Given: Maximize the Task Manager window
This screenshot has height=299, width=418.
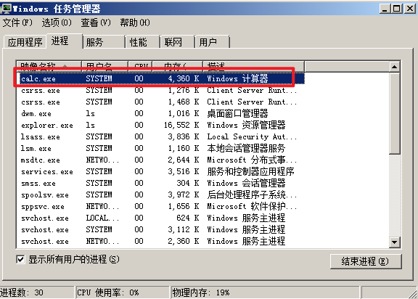Looking at the screenshot, I should (x=396, y=9).
